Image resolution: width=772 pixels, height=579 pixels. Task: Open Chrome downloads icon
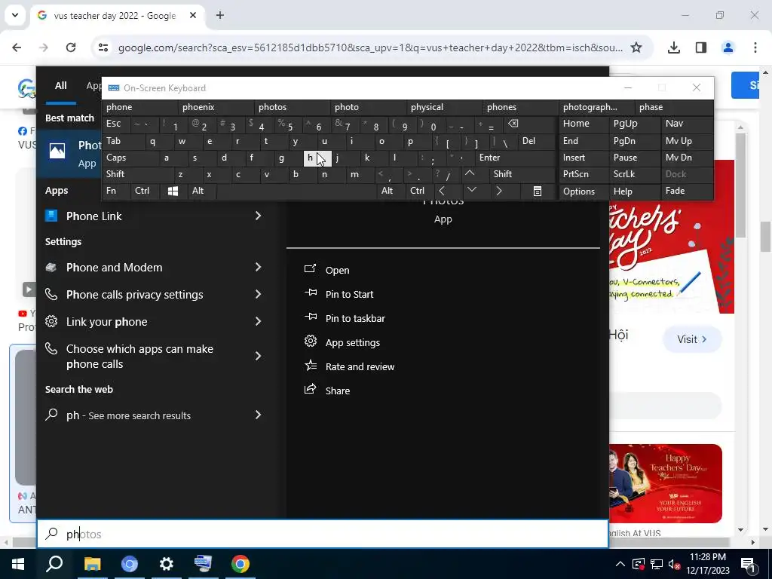(x=673, y=47)
